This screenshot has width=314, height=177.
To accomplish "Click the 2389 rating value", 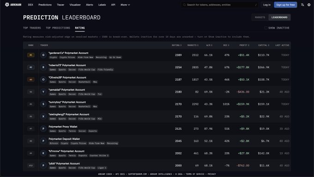I will 178,55.
